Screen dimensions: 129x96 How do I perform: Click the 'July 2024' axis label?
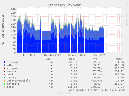click(29, 55)
